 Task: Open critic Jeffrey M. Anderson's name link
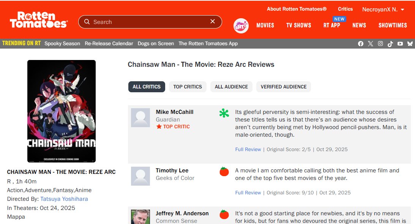coord(182,213)
